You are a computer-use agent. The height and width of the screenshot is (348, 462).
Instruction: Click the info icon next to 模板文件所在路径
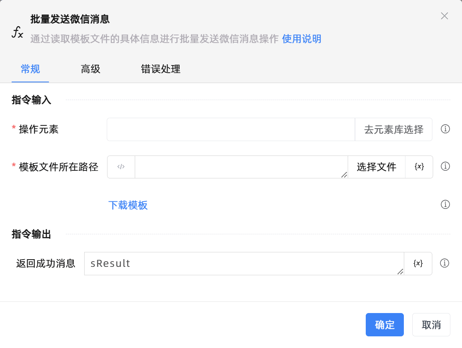point(445,166)
